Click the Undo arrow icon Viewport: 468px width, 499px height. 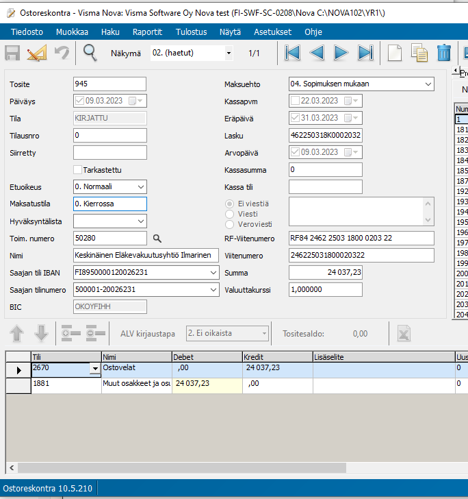[x=62, y=53]
